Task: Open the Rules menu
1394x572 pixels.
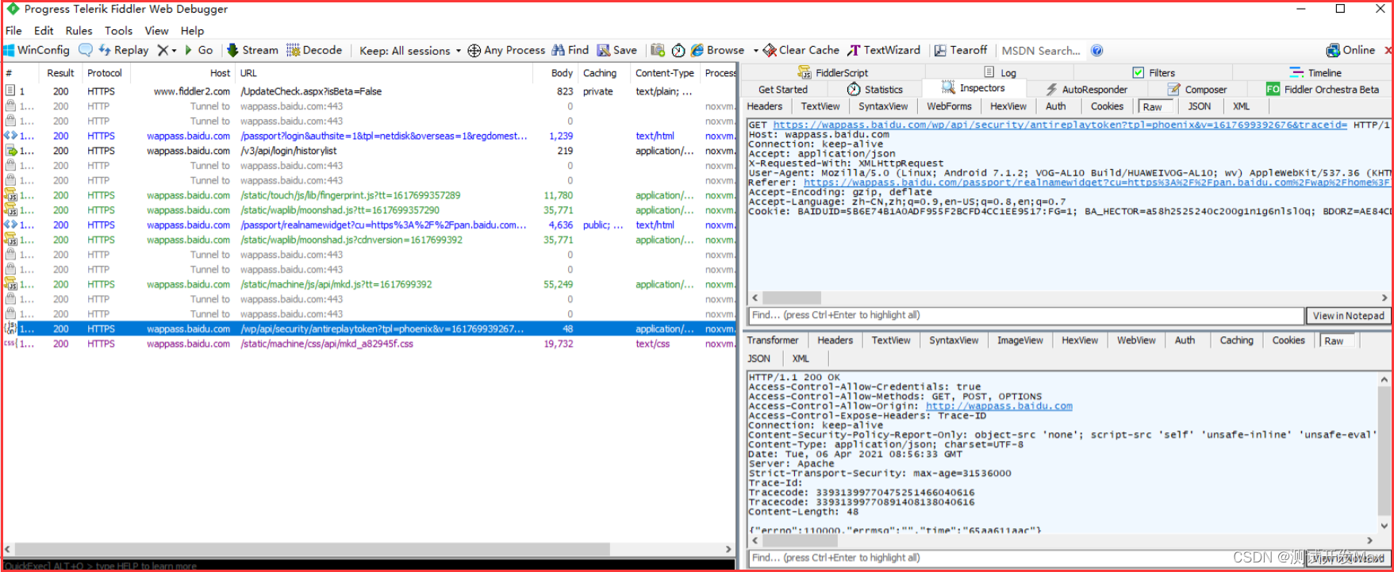Action: (79, 31)
